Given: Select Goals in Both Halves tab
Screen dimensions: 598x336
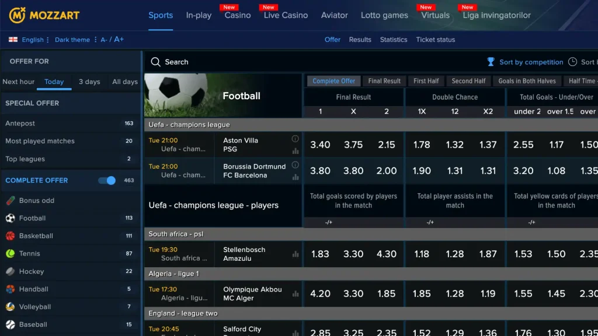Looking at the screenshot, I should (527, 80).
